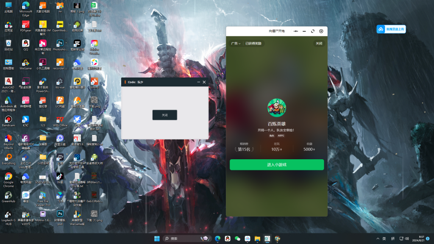Viewport: 434px width, 244px height.
Task: Click the green 进入小游戏 button
Action: [277, 165]
